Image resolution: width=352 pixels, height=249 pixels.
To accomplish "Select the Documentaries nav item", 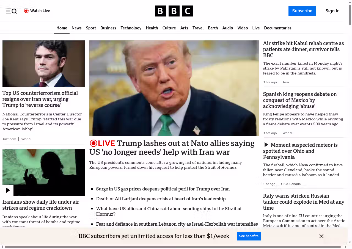I will click(277, 28).
